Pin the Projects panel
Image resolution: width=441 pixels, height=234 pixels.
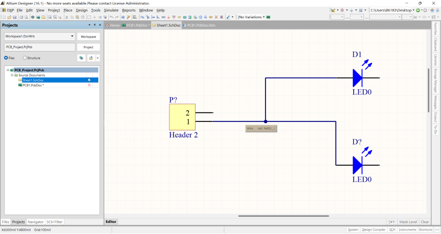95,25
